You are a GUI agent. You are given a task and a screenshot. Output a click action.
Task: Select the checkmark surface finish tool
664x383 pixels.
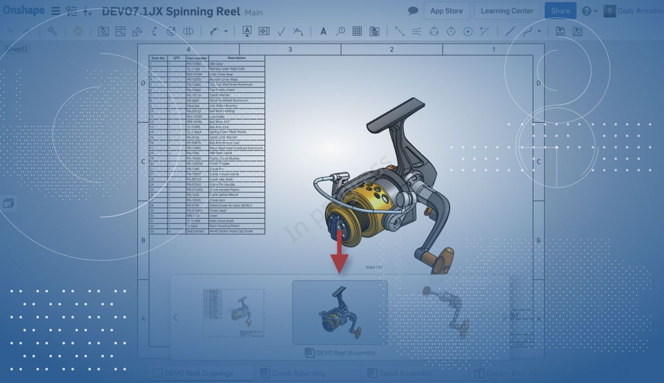(281, 31)
